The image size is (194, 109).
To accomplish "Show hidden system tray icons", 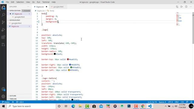I will click(x=166, y=106).
